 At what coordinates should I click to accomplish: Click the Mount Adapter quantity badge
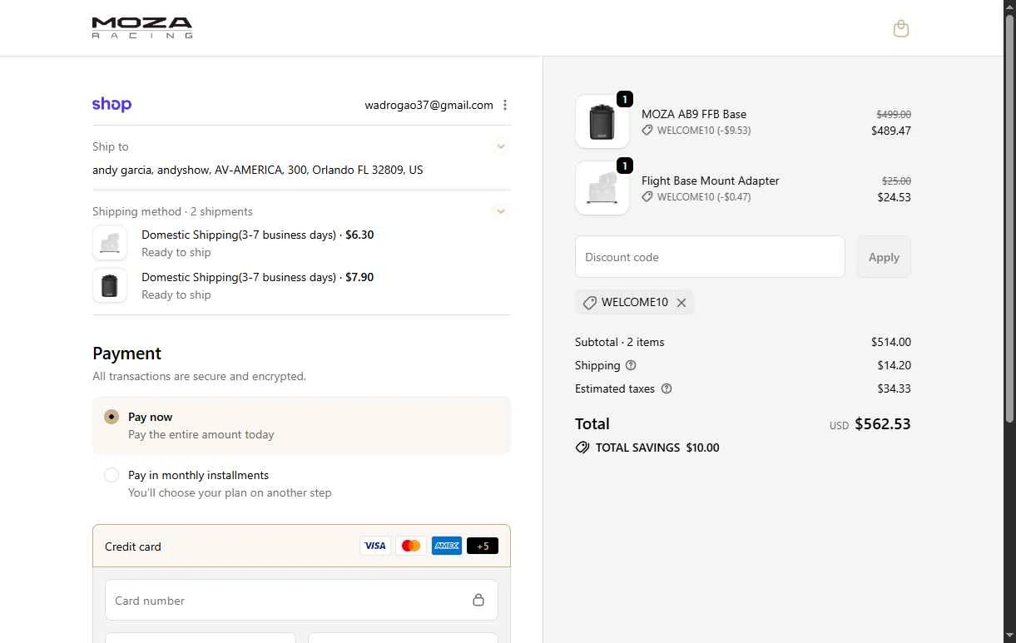click(x=625, y=166)
